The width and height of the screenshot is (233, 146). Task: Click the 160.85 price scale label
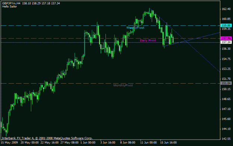(226, 19)
